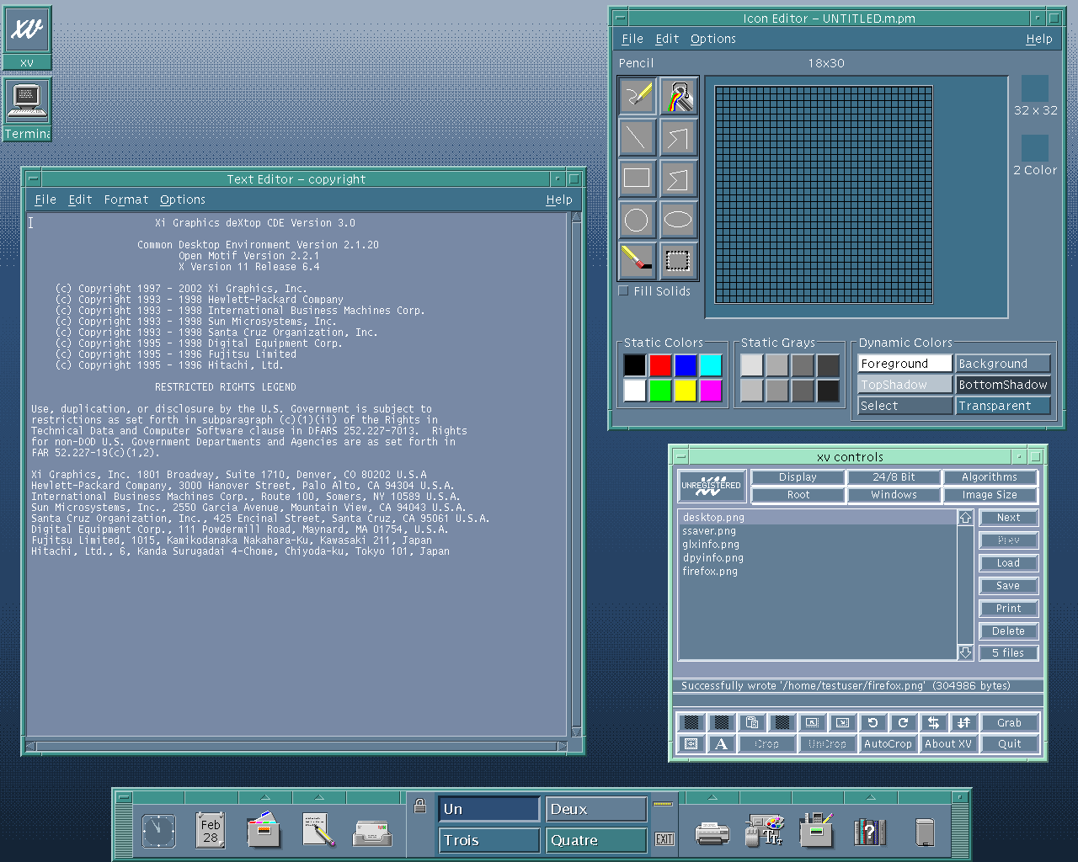The width and height of the screenshot is (1078, 862).
Task: Open the Printer icon on the front panel
Action: tap(712, 833)
